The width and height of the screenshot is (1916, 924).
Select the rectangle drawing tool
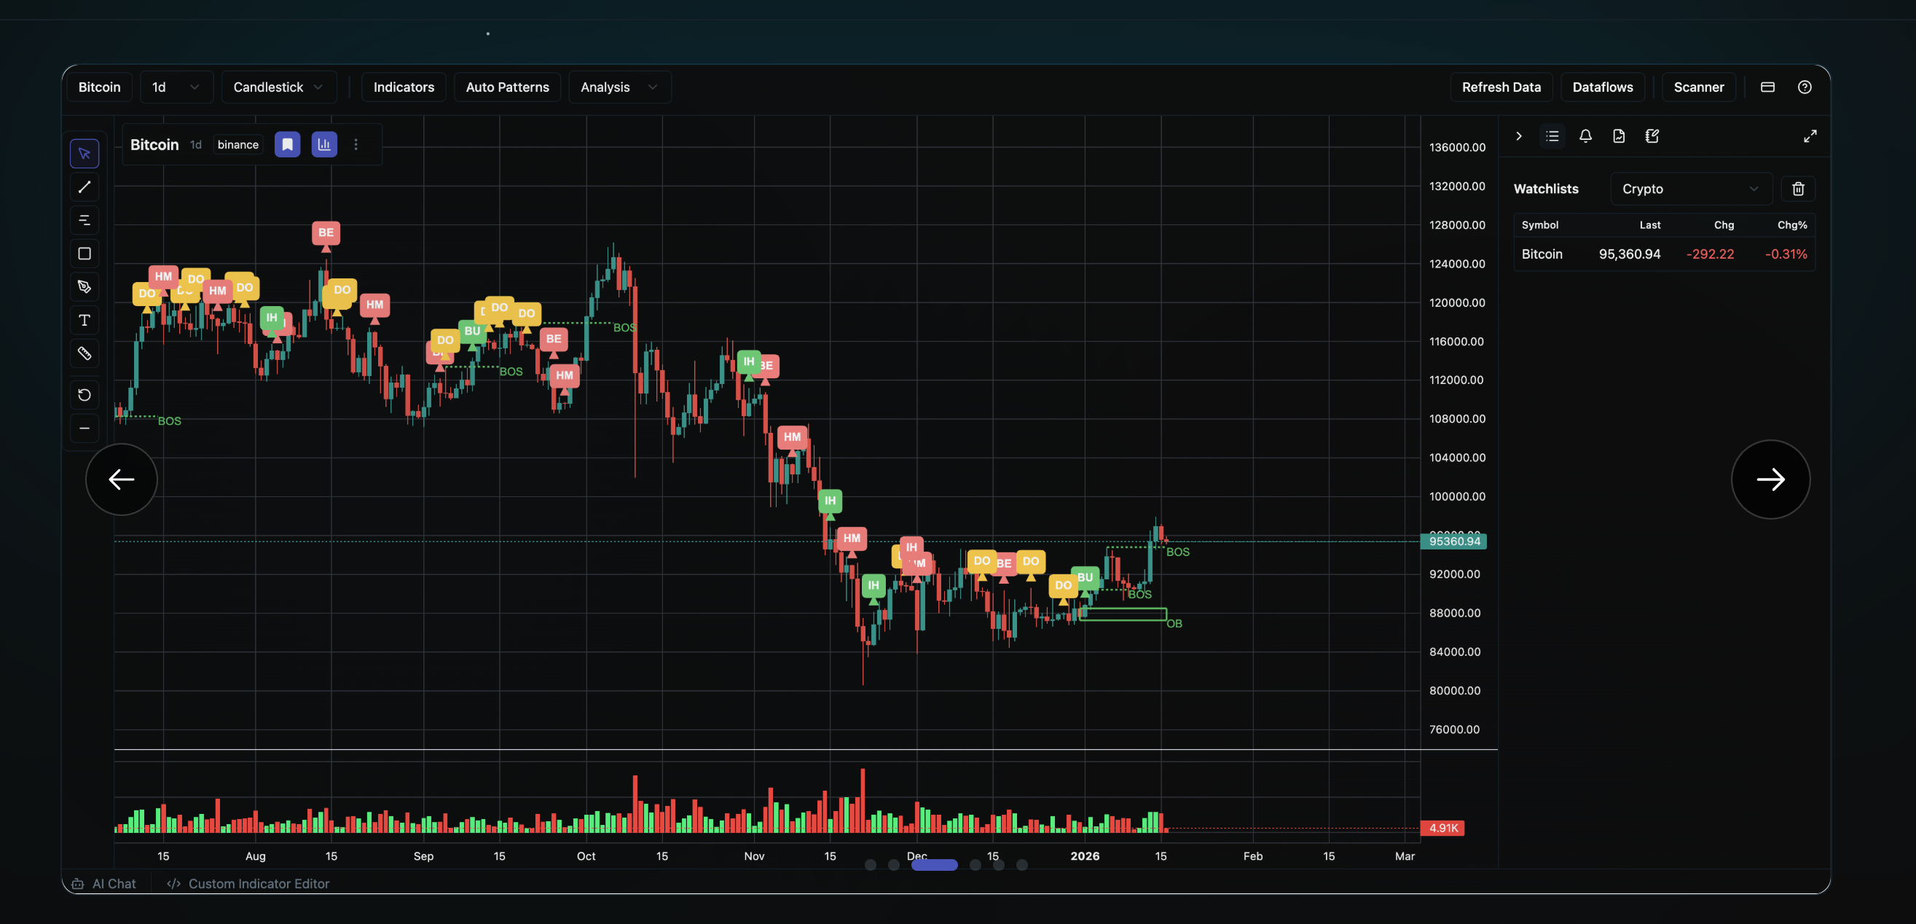click(84, 254)
